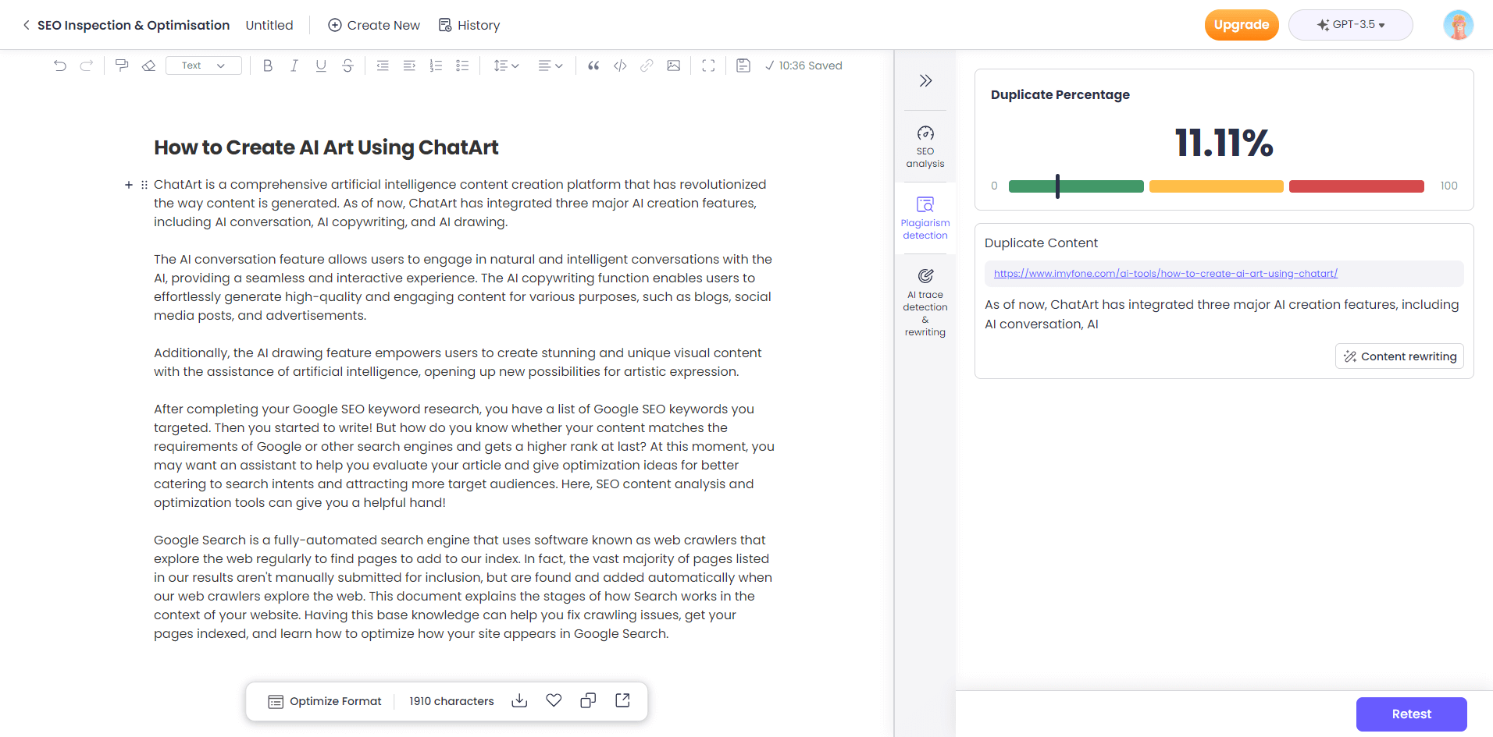Click the heart favorite icon

(554, 700)
